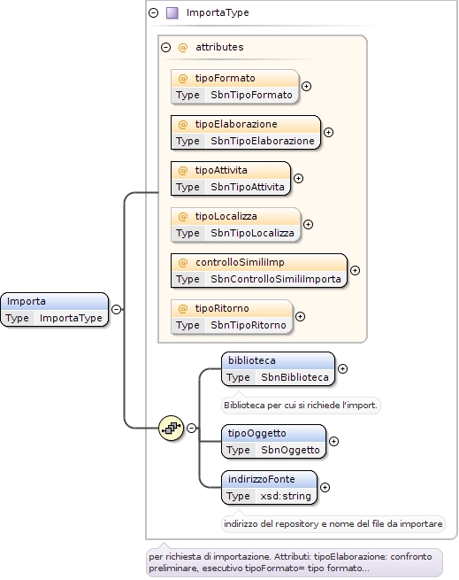Collapse the attributes group
Screen dimensions: 459x580
[166, 47]
